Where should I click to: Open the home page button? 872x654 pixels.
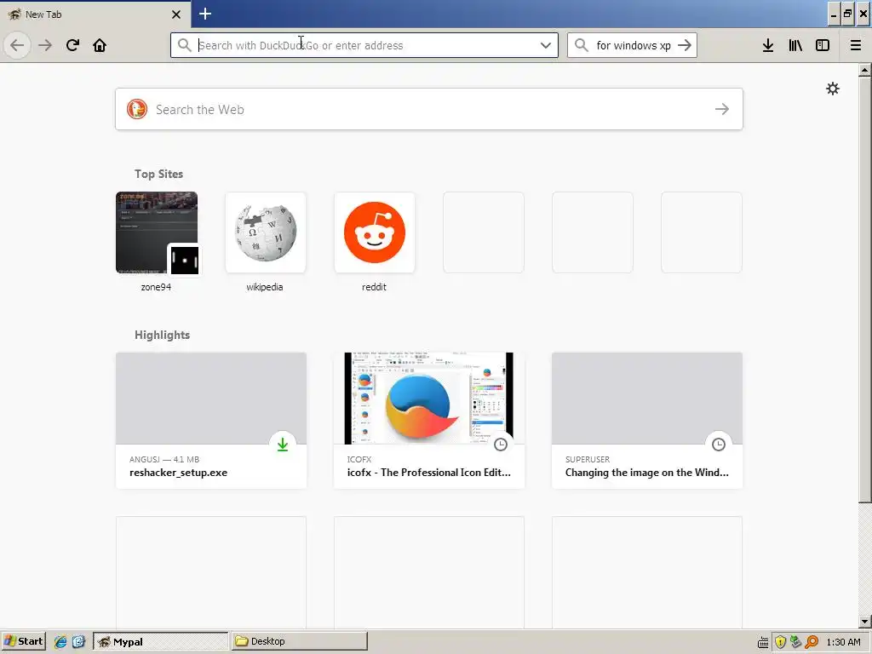point(100,45)
